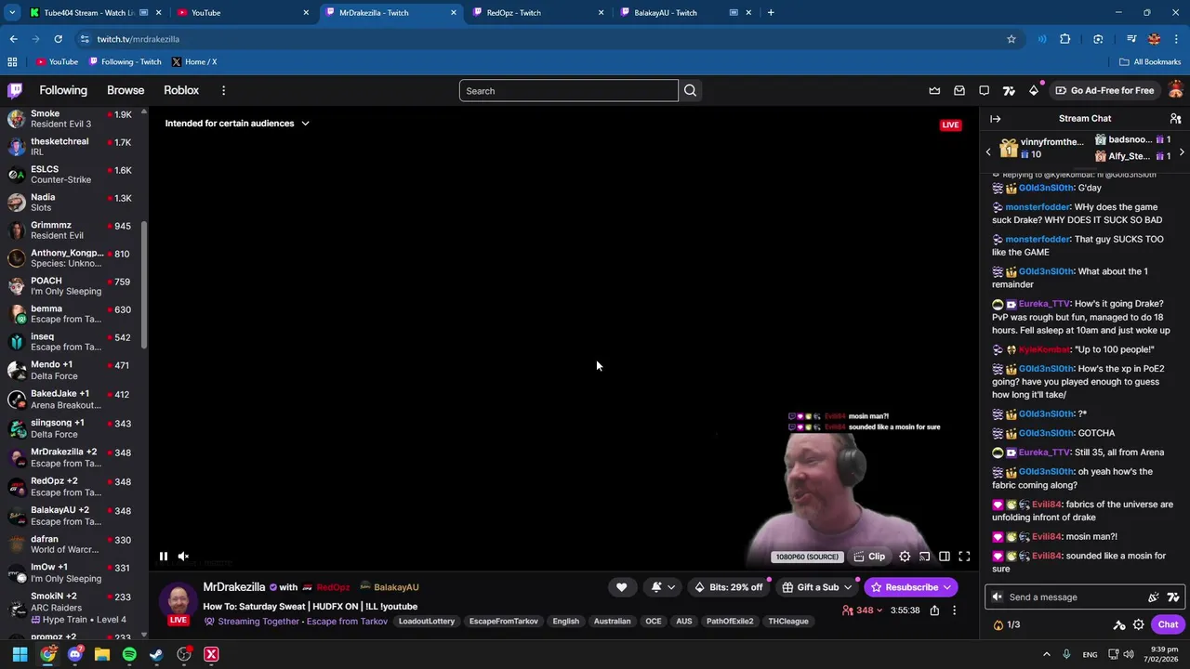Cast the stream to a device
This screenshot has width=1190, height=669.
[x=924, y=557]
